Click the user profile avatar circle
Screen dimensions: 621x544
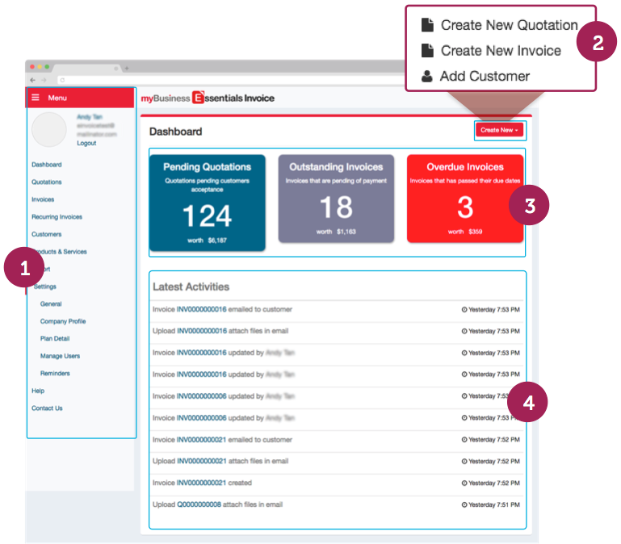48,129
